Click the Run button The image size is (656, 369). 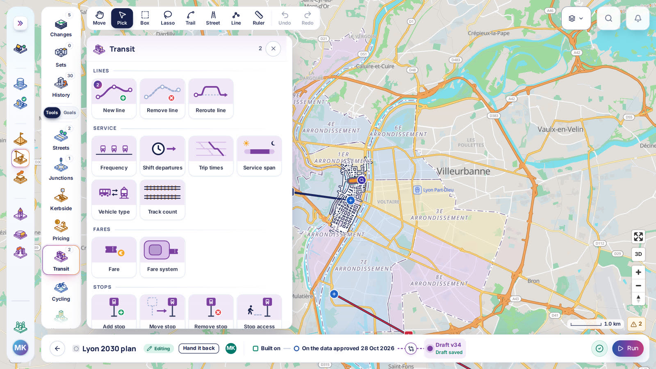628,348
